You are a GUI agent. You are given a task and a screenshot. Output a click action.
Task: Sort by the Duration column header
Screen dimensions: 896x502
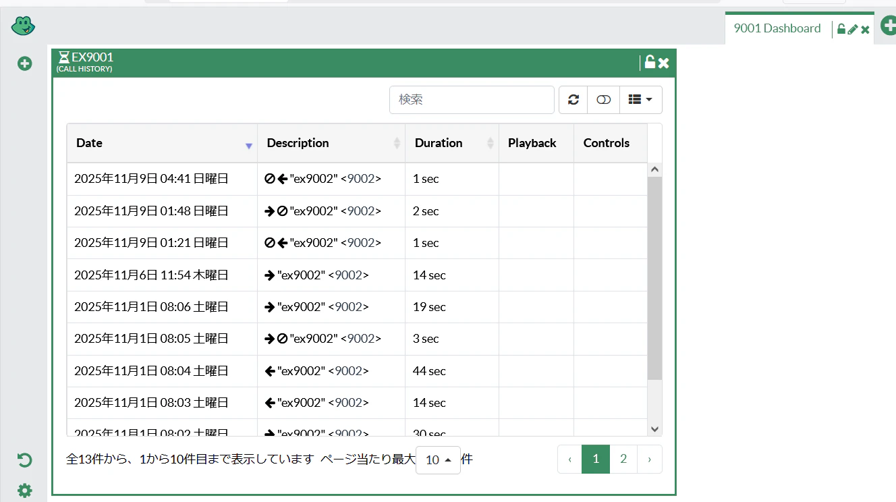(452, 143)
